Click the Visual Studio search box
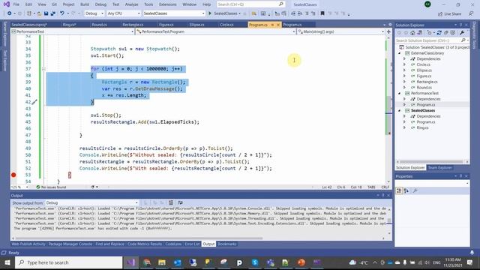This screenshot has height=270, width=480. [x=250, y=4]
